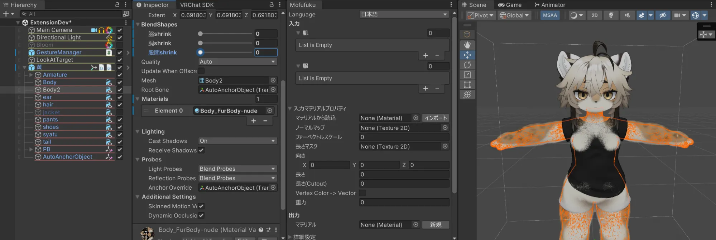Activate the Rotate tool in Scene

point(467,65)
